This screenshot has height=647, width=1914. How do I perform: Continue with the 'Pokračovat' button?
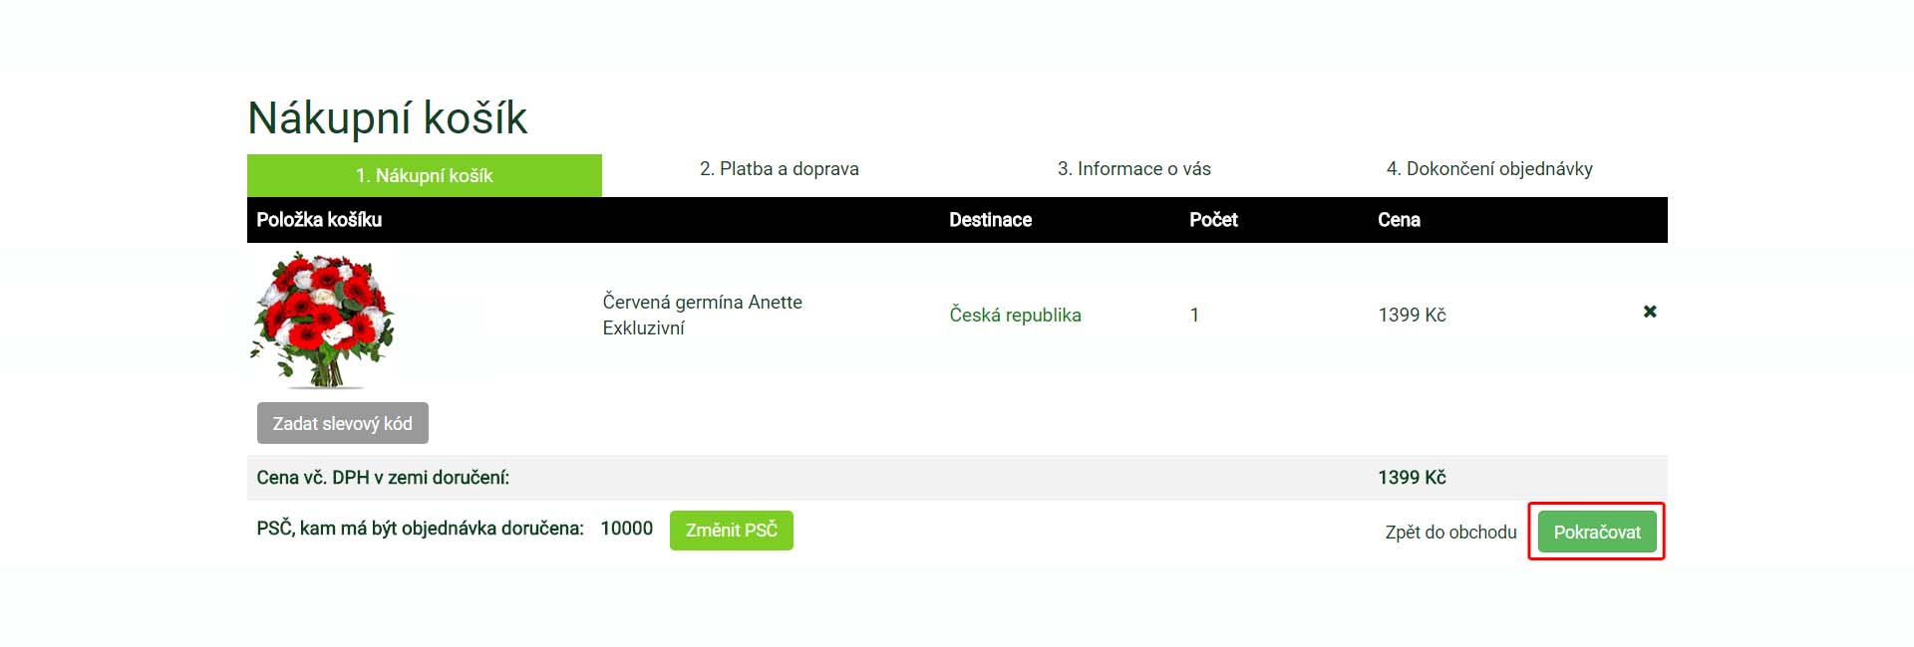[x=1596, y=533]
